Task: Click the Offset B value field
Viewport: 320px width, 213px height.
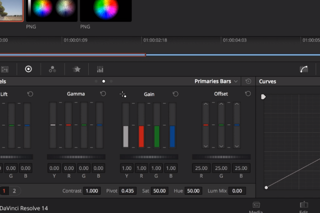Action: click(x=241, y=168)
